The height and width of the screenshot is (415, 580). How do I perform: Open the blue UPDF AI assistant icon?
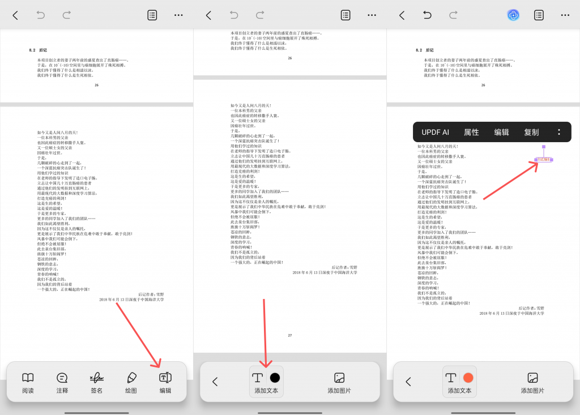[x=513, y=15]
